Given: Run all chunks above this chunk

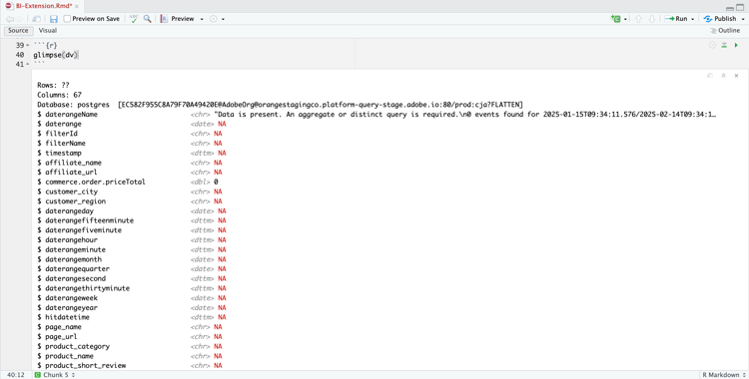Looking at the screenshot, I should tap(724, 45).
